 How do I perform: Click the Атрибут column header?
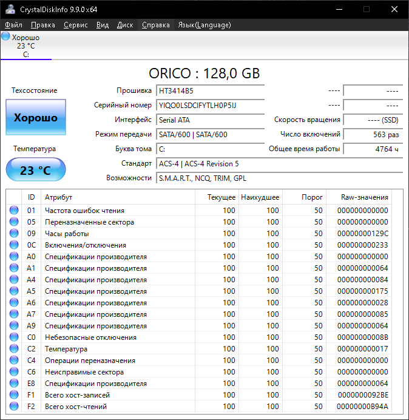(118, 197)
